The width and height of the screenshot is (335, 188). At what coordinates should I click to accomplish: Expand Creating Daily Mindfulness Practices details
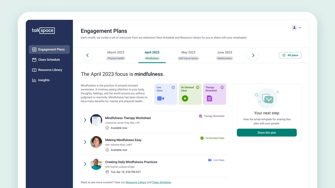tap(85, 164)
